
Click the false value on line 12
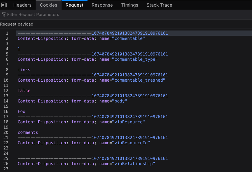point(23,90)
